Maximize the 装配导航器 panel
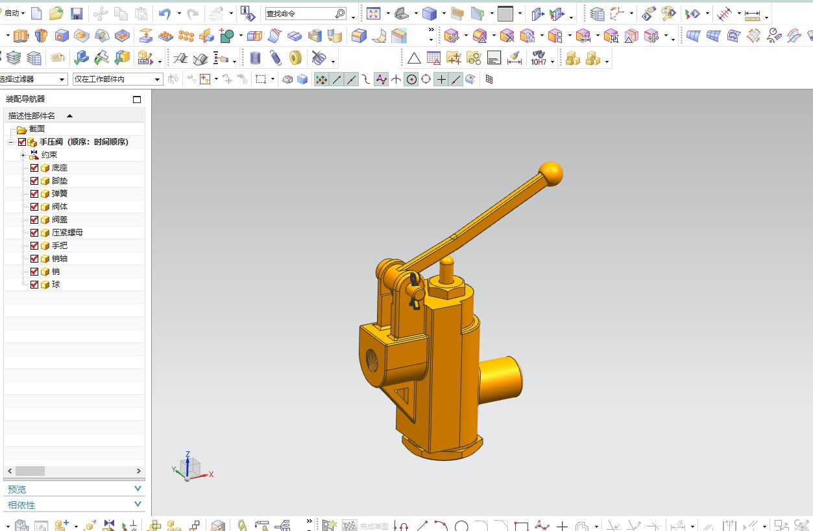 click(137, 99)
